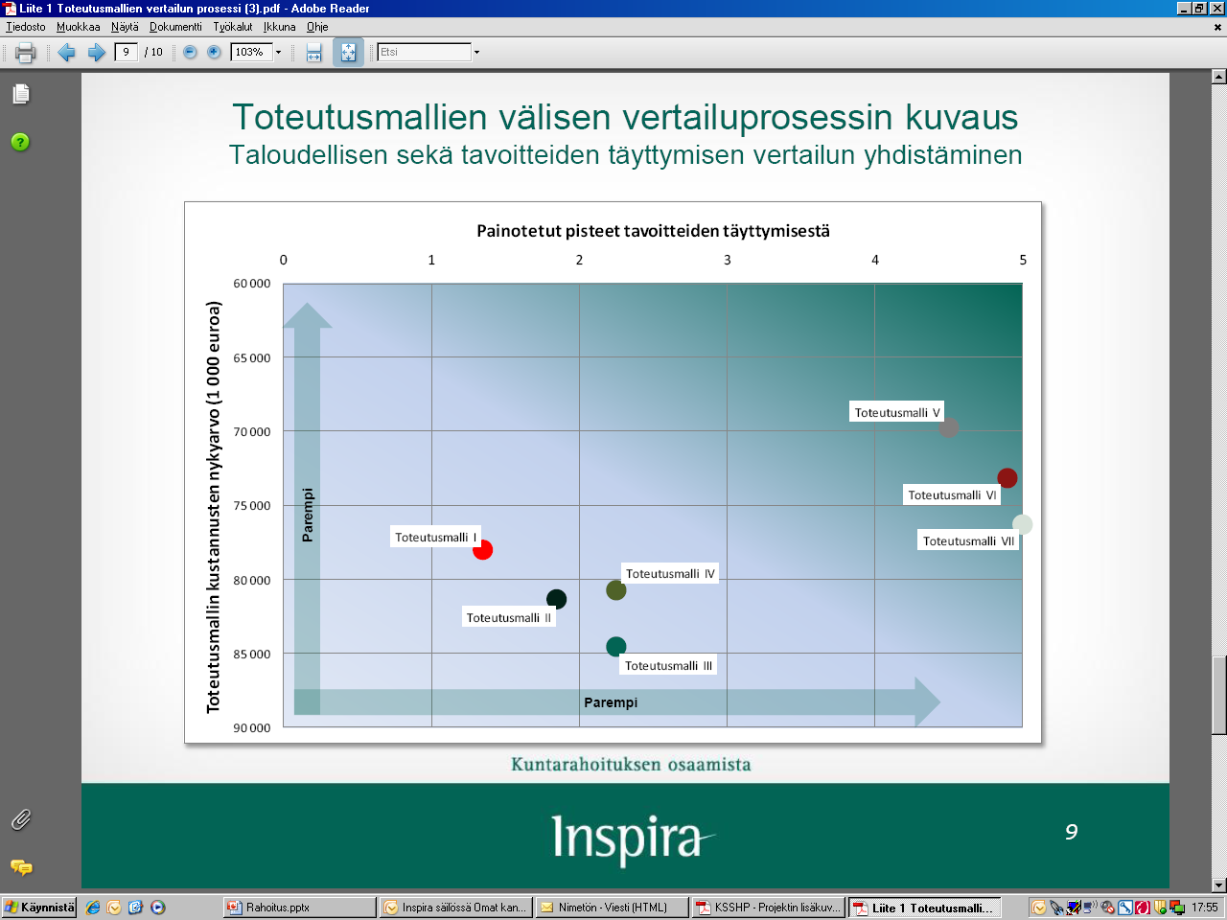This screenshot has width=1227, height=920.
Task: Close the document with menu bar X
Action: pos(1217,27)
